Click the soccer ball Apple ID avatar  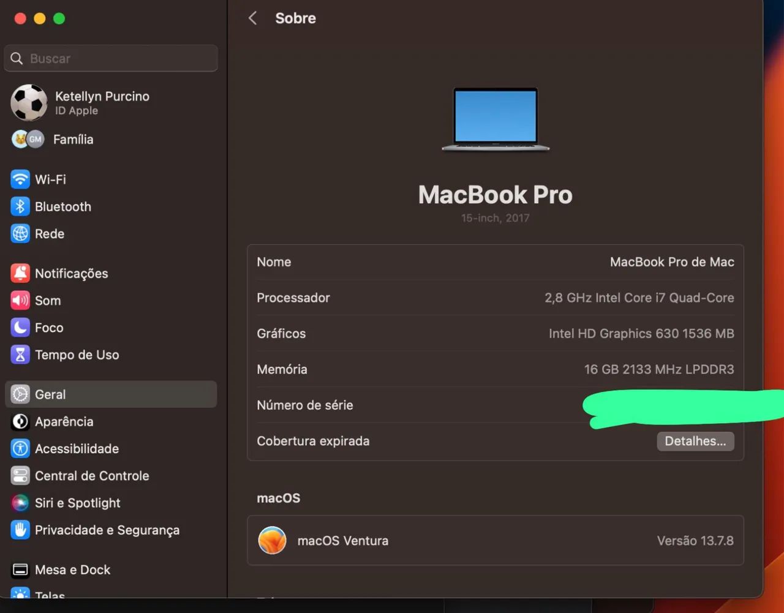tap(29, 102)
